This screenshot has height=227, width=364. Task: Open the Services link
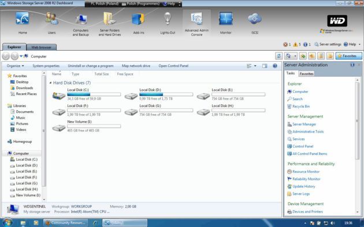[298, 139]
